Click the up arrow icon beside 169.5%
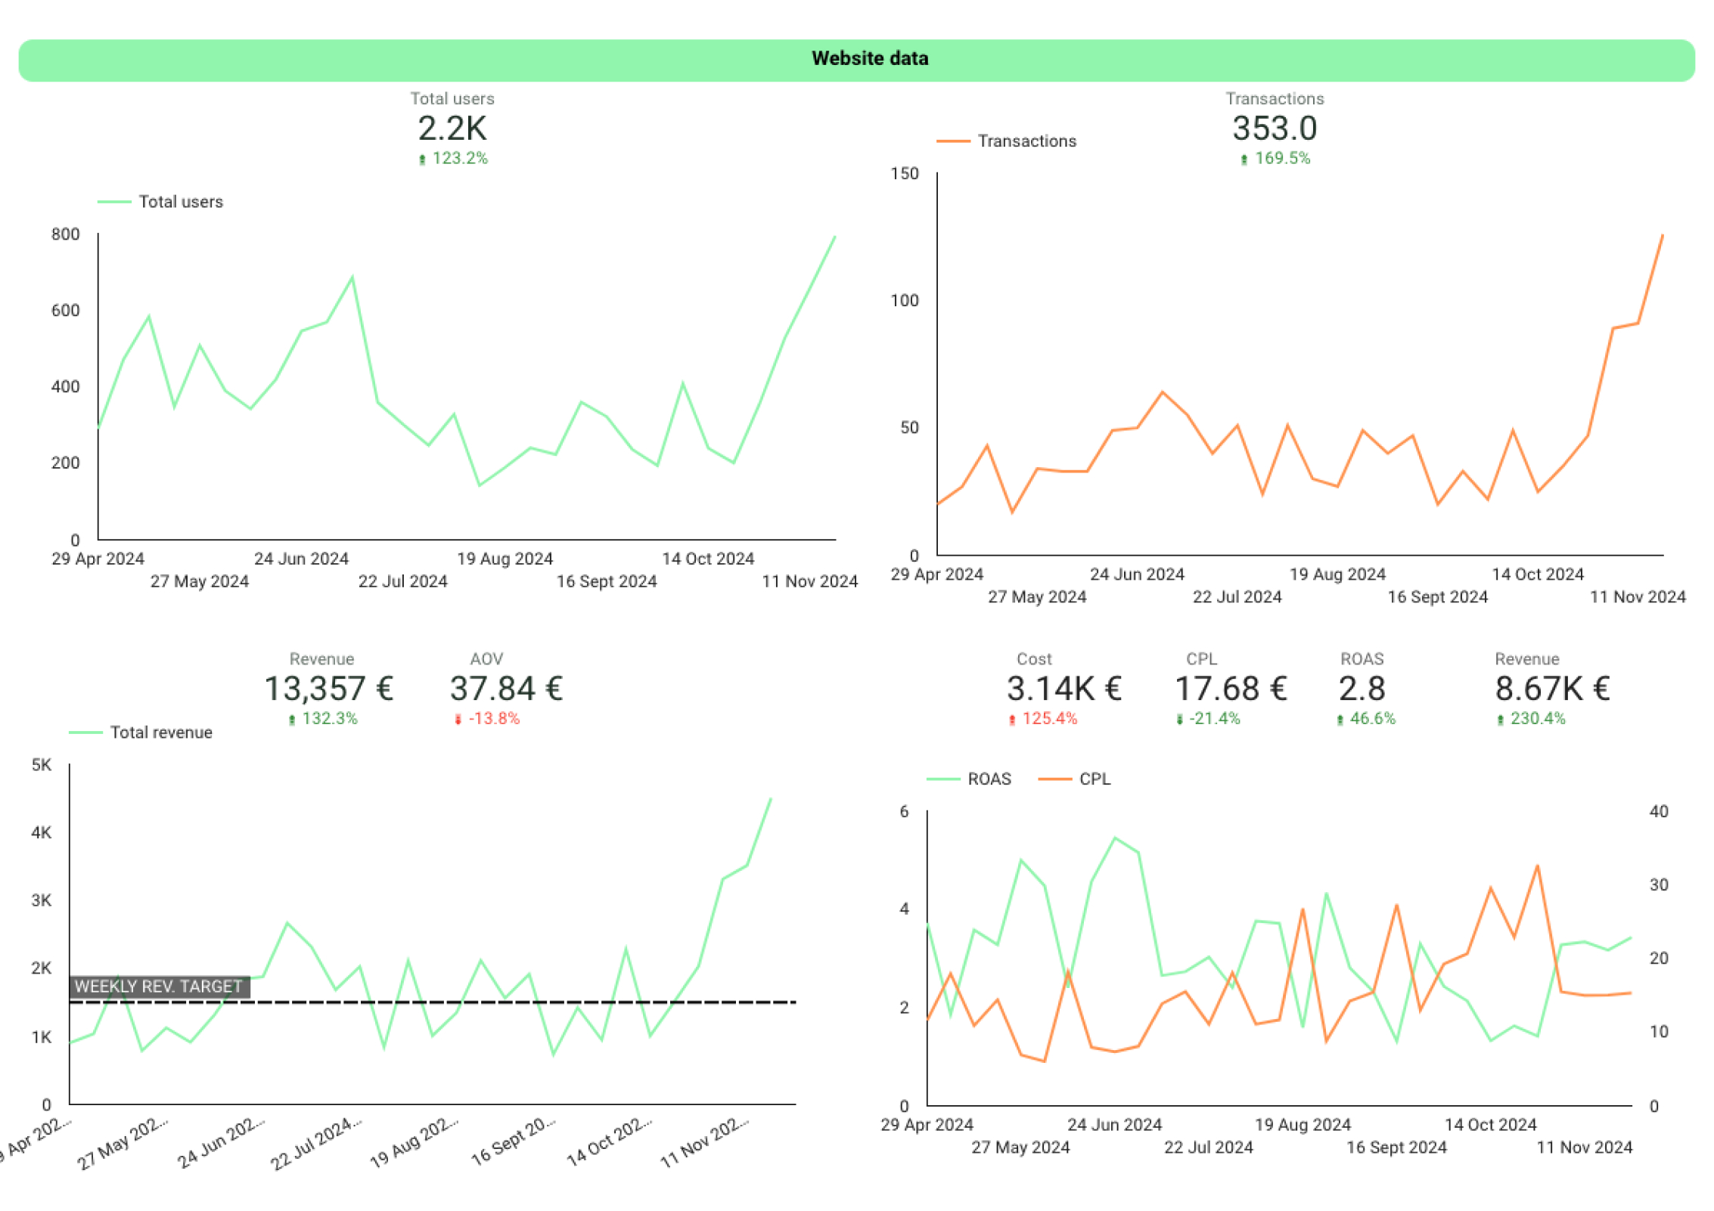 pyautogui.click(x=1244, y=160)
